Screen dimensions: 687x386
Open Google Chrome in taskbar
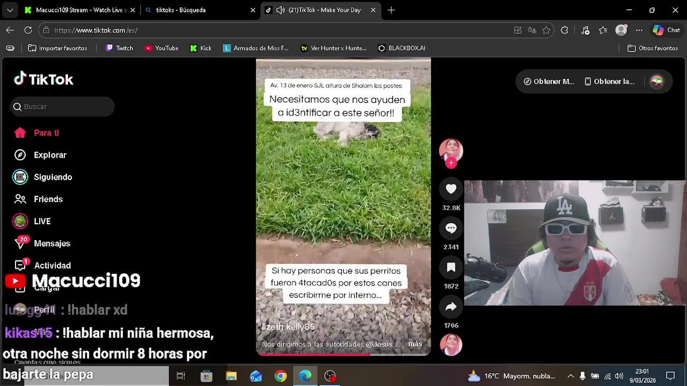[281, 376]
